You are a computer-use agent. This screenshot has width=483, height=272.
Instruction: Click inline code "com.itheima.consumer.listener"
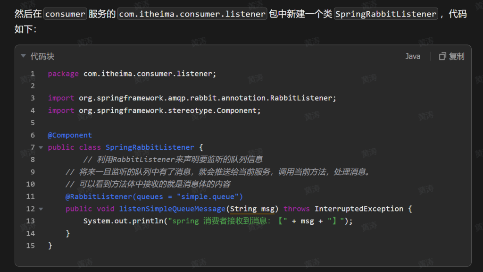click(192, 14)
